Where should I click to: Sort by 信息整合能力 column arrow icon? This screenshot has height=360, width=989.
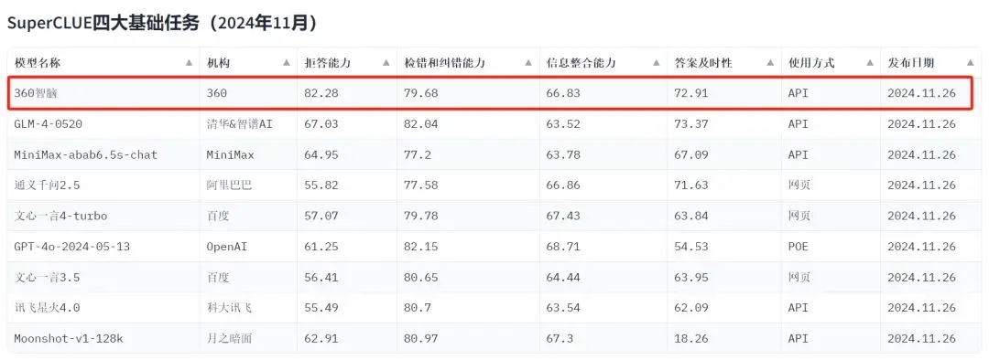(x=657, y=63)
